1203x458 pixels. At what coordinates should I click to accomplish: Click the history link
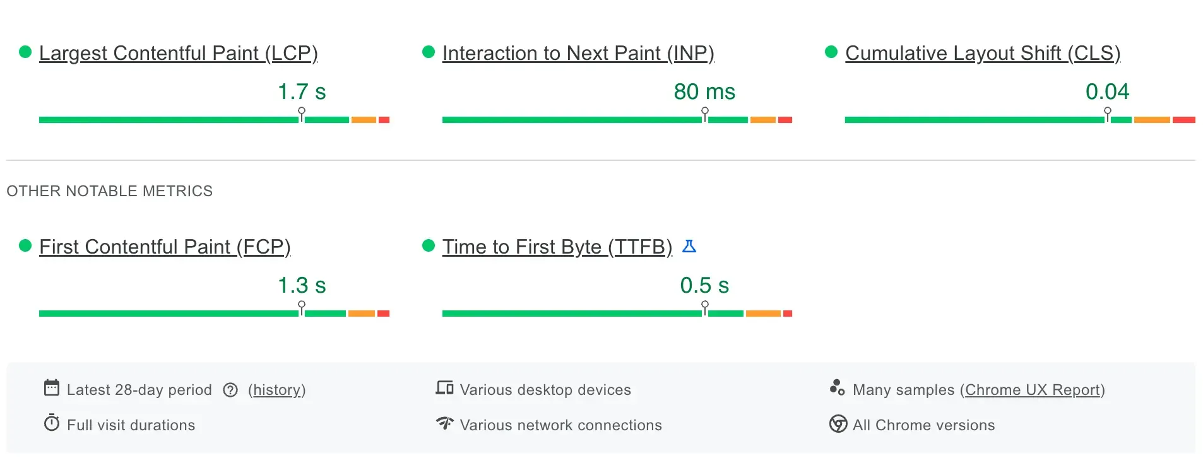tap(276, 390)
